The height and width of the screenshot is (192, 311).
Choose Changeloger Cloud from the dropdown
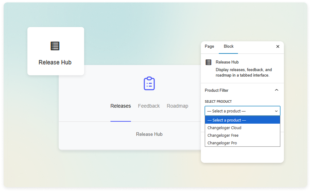224,128
